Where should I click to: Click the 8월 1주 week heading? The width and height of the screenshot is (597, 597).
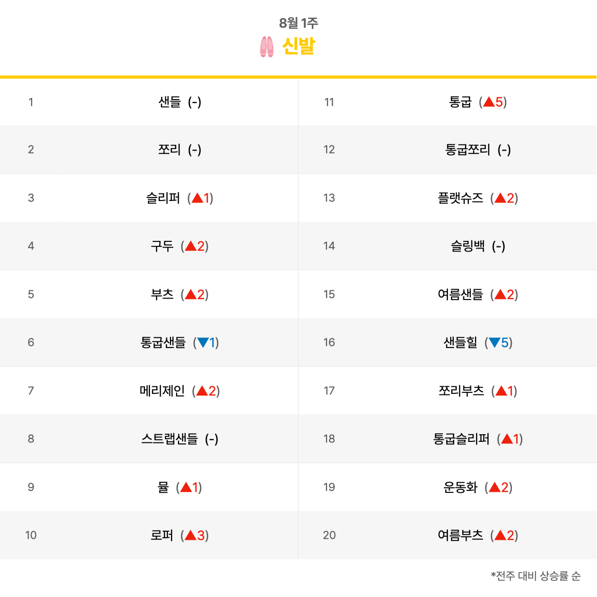coord(298,23)
